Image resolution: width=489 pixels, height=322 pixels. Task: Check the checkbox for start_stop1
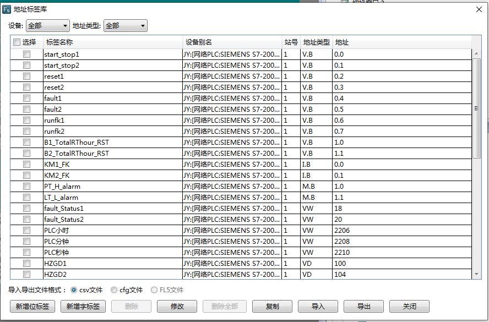[x=25, y=54]
